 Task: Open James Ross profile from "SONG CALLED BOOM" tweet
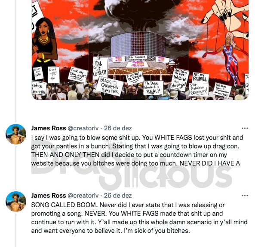tap(49, 196)
